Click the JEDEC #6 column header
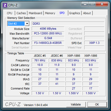Screen dimensions: 111x111 (57, 56)
